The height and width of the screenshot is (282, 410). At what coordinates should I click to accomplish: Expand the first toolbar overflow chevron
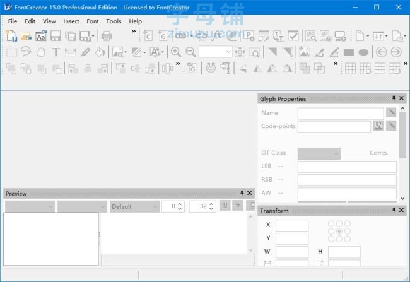pyautogui.click(x=134, y=32)
